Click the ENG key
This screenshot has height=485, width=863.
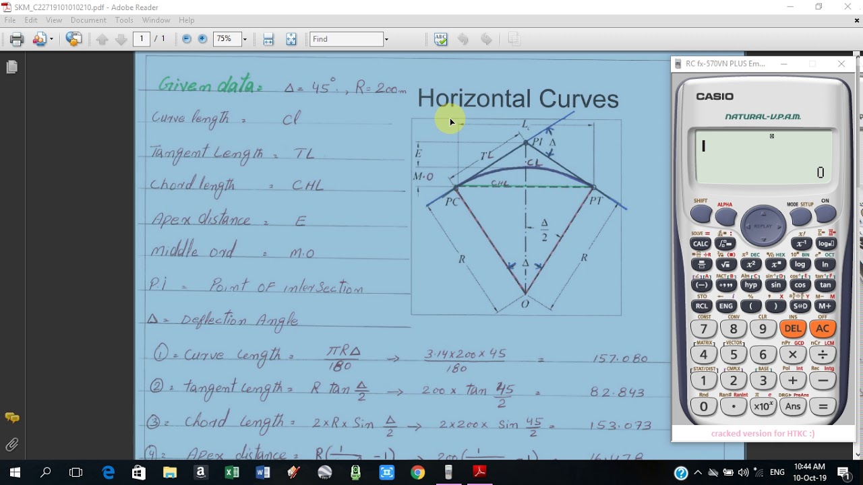pyautogui.click(x=725, y=306)
